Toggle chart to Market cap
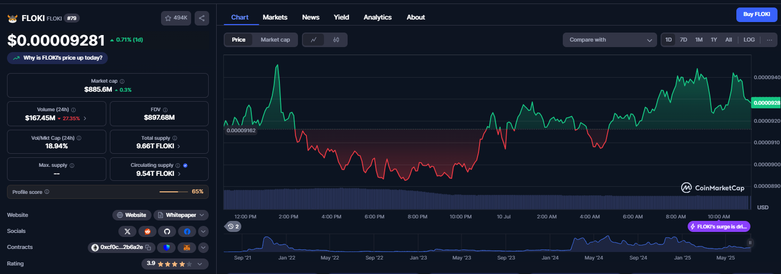This screenshot has height=274, width=781. 275,40
